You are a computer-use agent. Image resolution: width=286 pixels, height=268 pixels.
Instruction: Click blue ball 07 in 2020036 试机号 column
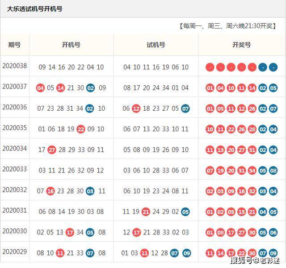(x=185, y=109)
